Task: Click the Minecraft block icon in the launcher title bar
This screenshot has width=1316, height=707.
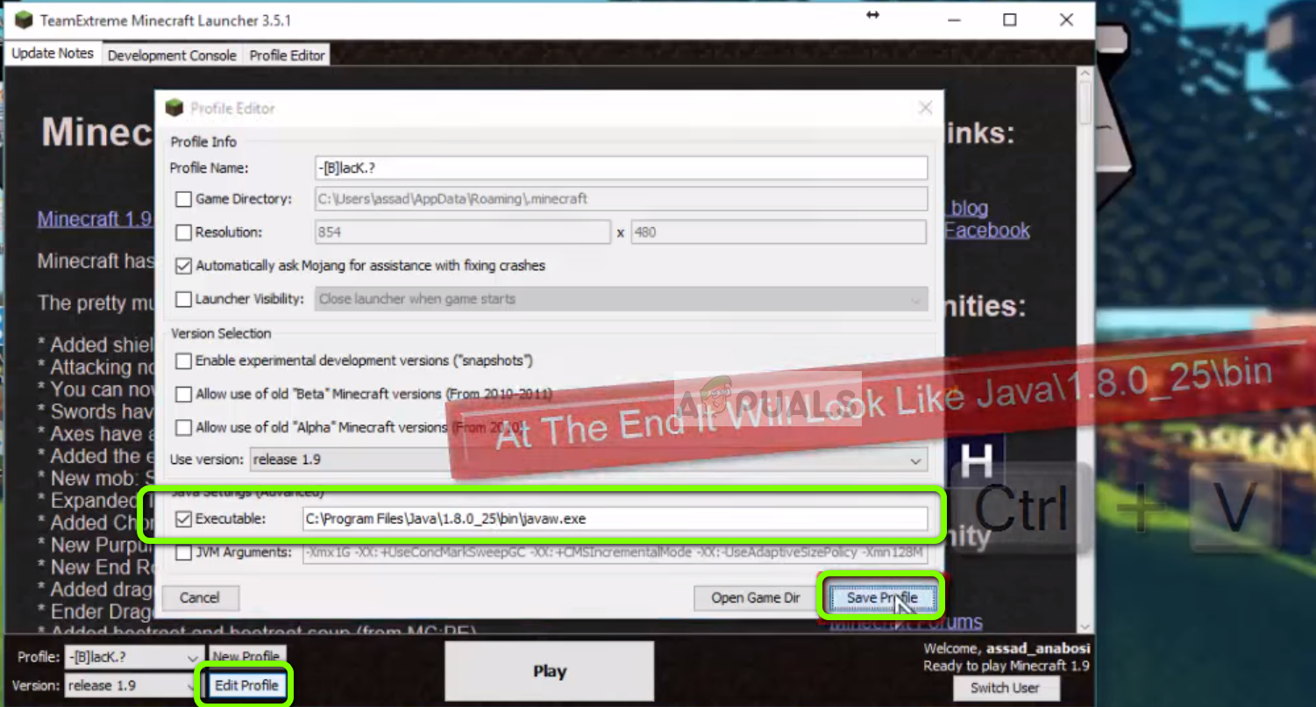Action: coord(24,20)
